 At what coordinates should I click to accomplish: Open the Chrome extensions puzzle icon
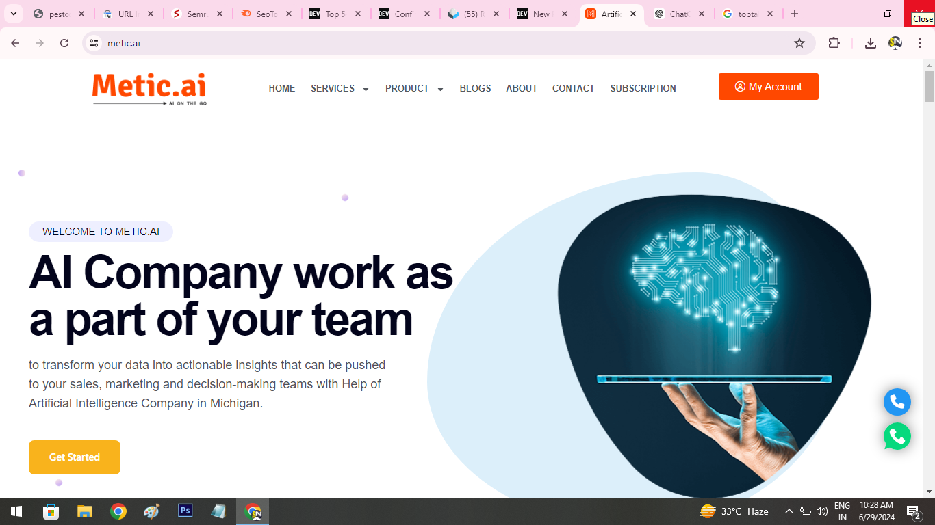tap(834, 43)
